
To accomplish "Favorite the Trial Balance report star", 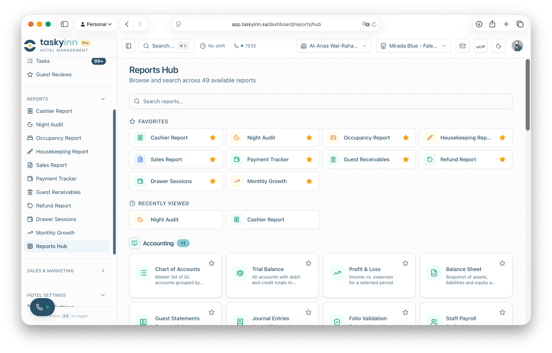I will tap(308, 263).
